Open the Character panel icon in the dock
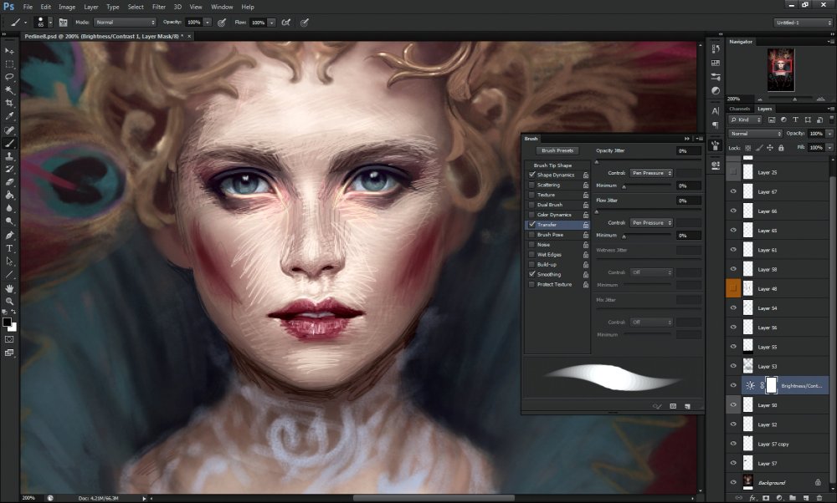 (x=716, y=111)
